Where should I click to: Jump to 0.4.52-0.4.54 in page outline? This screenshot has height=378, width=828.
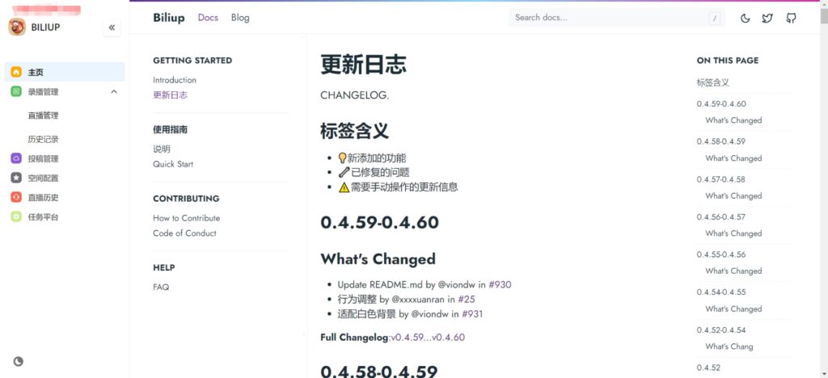tap(720, 330)
